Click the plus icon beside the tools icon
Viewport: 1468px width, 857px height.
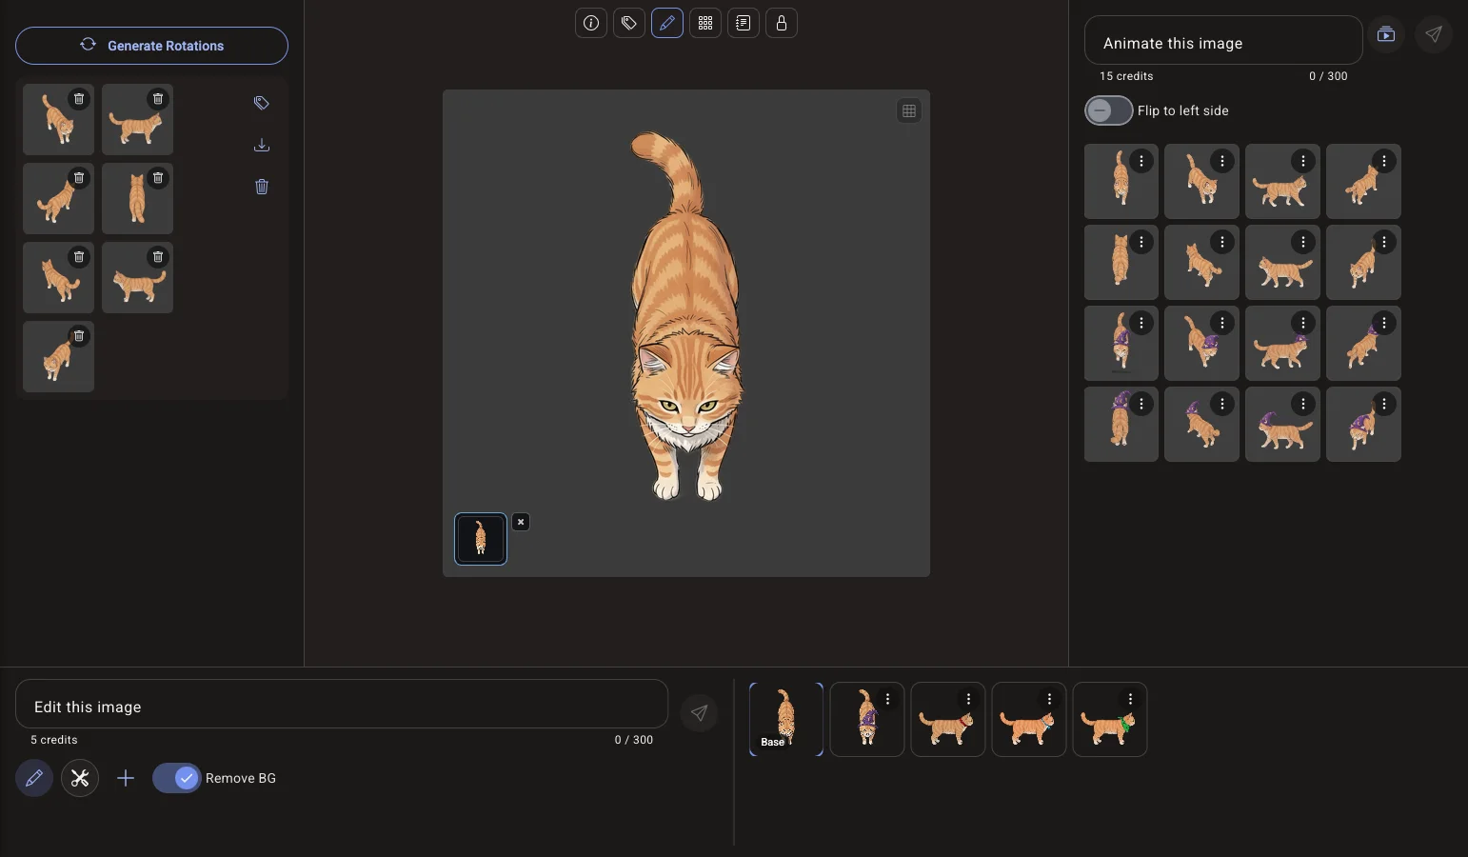126,779
